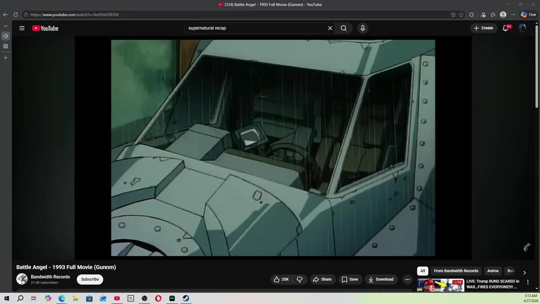Open the browser extensions puzzle icon
This screenshot has width=540, height=304.
tap(472, 15)
